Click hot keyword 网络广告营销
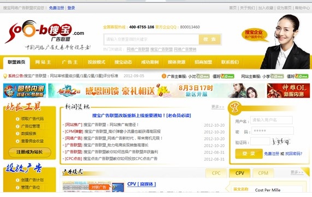Image resolution: width=312 pixels, height=197 pixels. tap(185, 49)
